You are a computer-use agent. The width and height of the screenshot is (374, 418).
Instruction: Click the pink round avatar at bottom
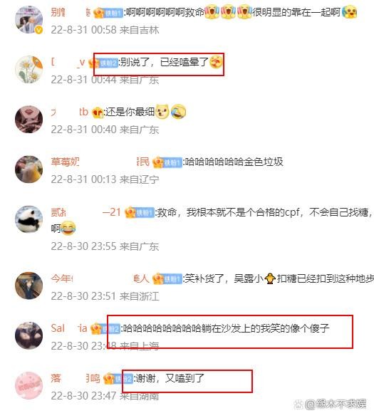pos(28,385)
